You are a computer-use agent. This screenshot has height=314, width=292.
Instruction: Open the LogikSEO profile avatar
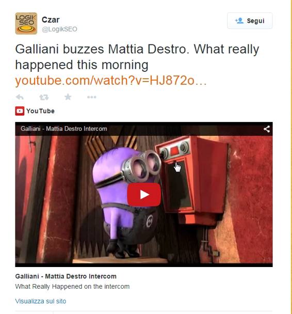[x=26, y=23]
